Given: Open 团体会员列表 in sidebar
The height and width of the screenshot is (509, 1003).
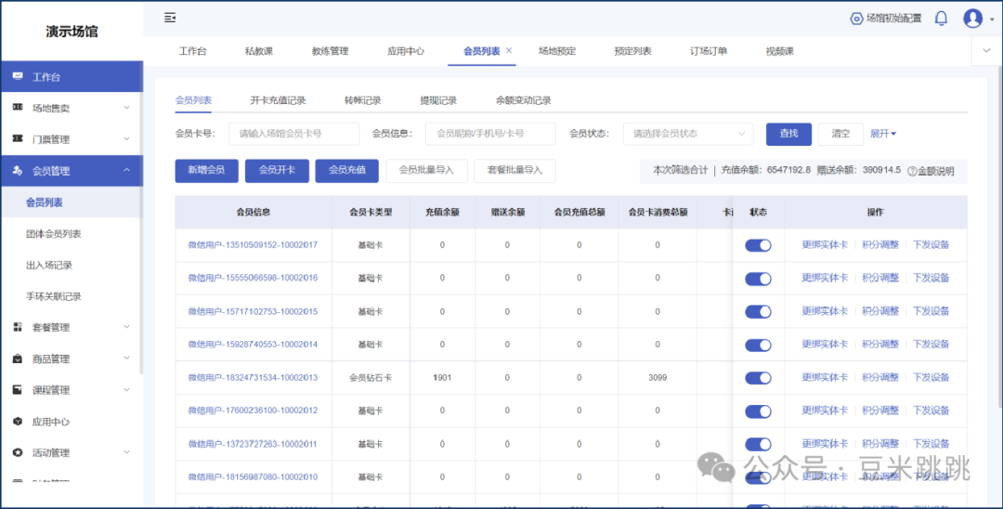Looking at the screenshot, I should point(54,234).
